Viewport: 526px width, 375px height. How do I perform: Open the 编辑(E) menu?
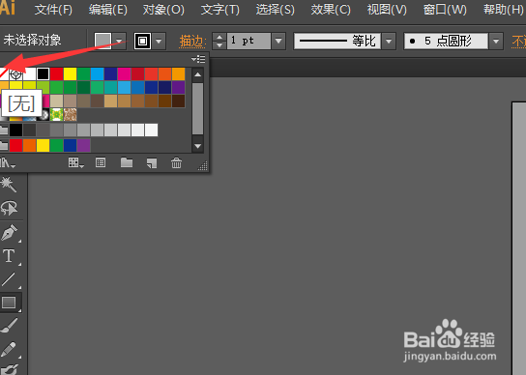point(108,10)
